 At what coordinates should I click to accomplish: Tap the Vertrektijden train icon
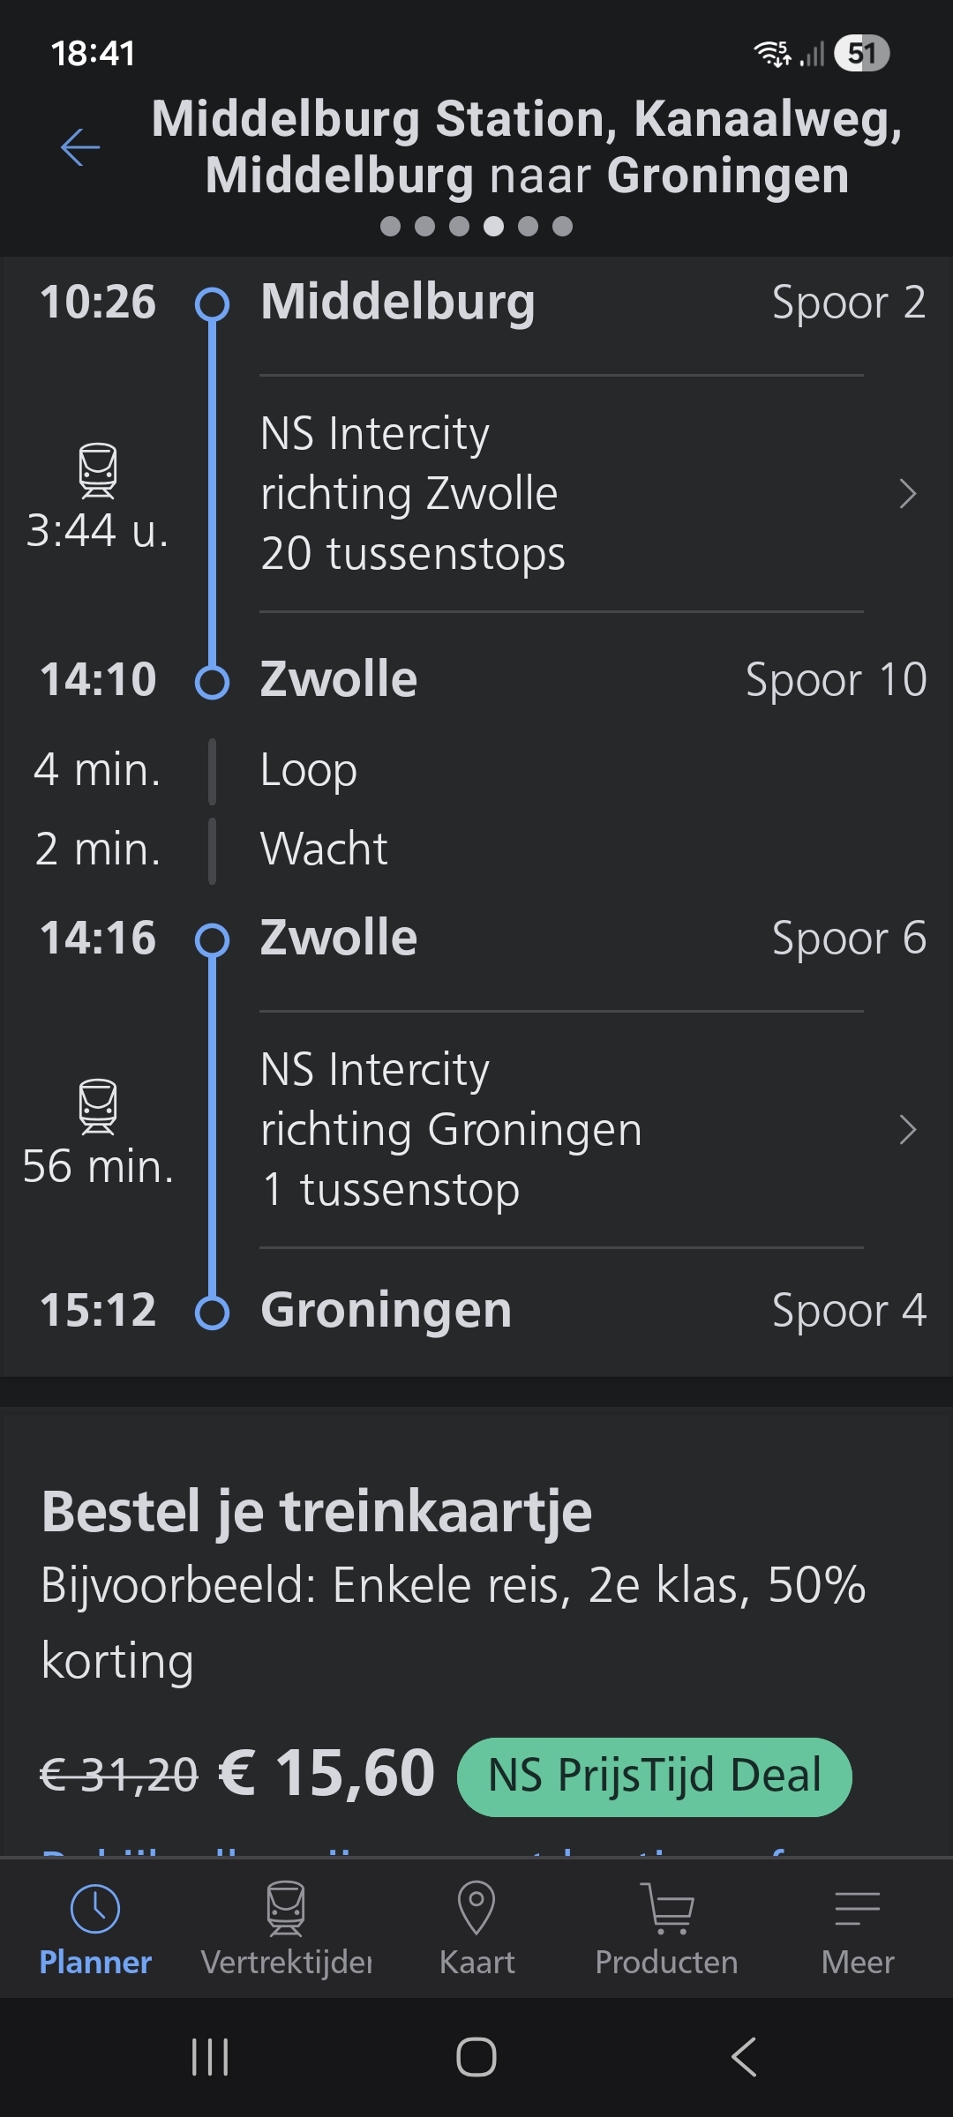tap(286, 1908)
